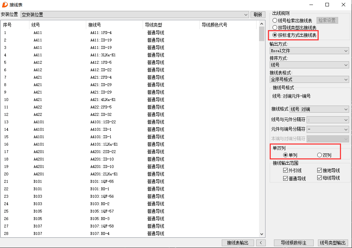352x248 pixels.
Task: Click the app logo icon in title bar
Action: 5,5
